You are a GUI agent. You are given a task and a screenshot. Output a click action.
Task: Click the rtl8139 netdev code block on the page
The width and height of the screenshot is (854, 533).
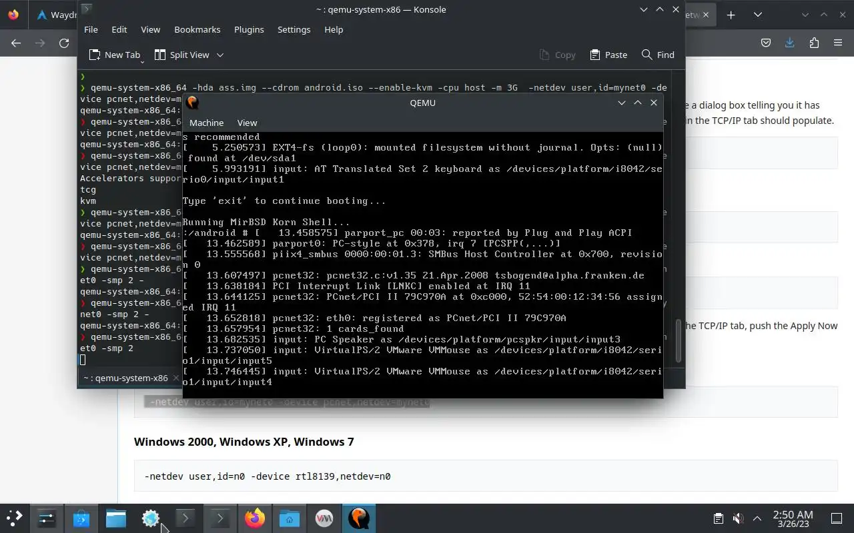point(486,476)
